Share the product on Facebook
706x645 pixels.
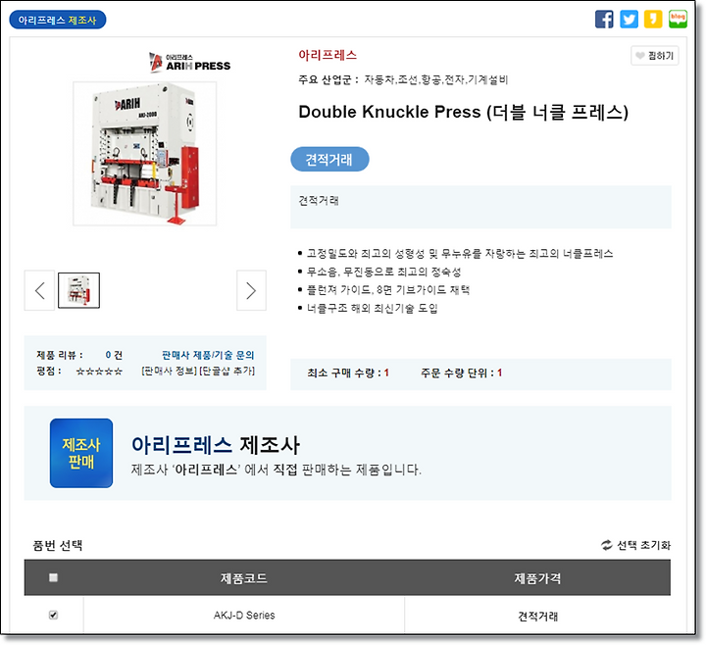(604, 20)
